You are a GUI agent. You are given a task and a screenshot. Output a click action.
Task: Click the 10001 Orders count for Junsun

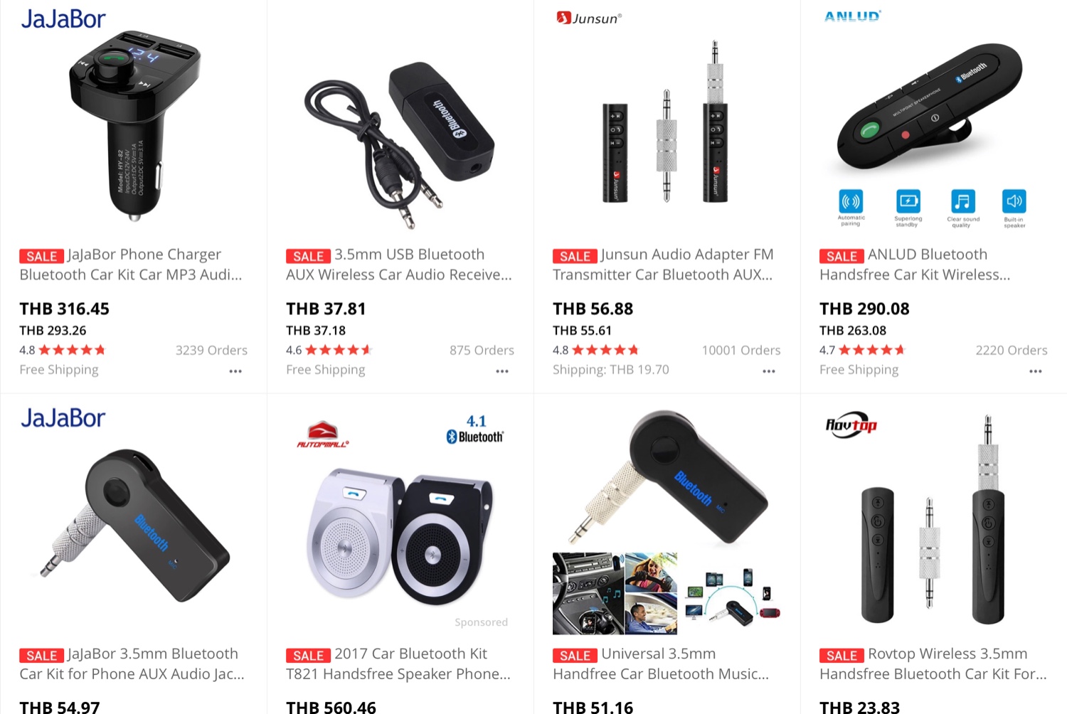tap(741, 351)
